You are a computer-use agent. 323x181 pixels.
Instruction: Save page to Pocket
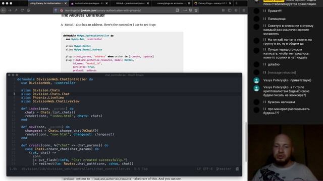tap(191, 10)
